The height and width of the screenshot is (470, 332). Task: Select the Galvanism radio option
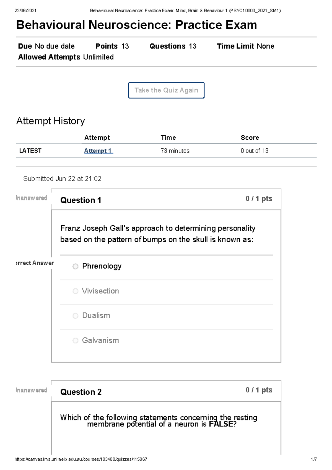click(x=75, y=340)
